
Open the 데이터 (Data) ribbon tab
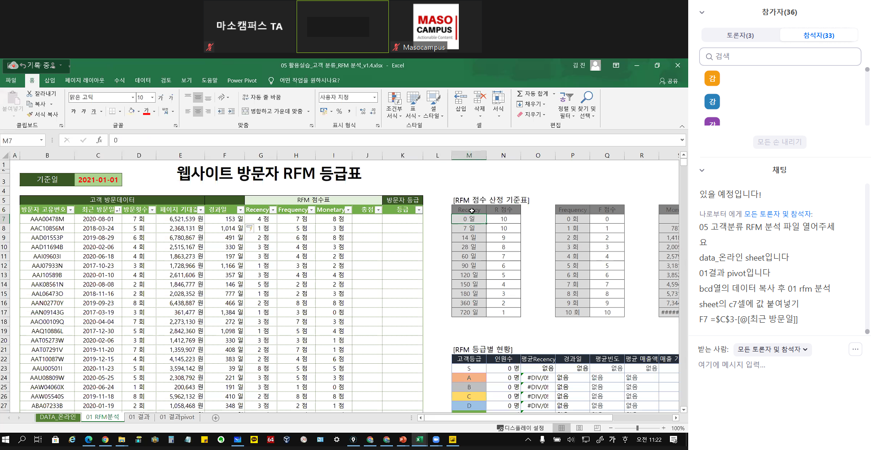coord(143,80)
